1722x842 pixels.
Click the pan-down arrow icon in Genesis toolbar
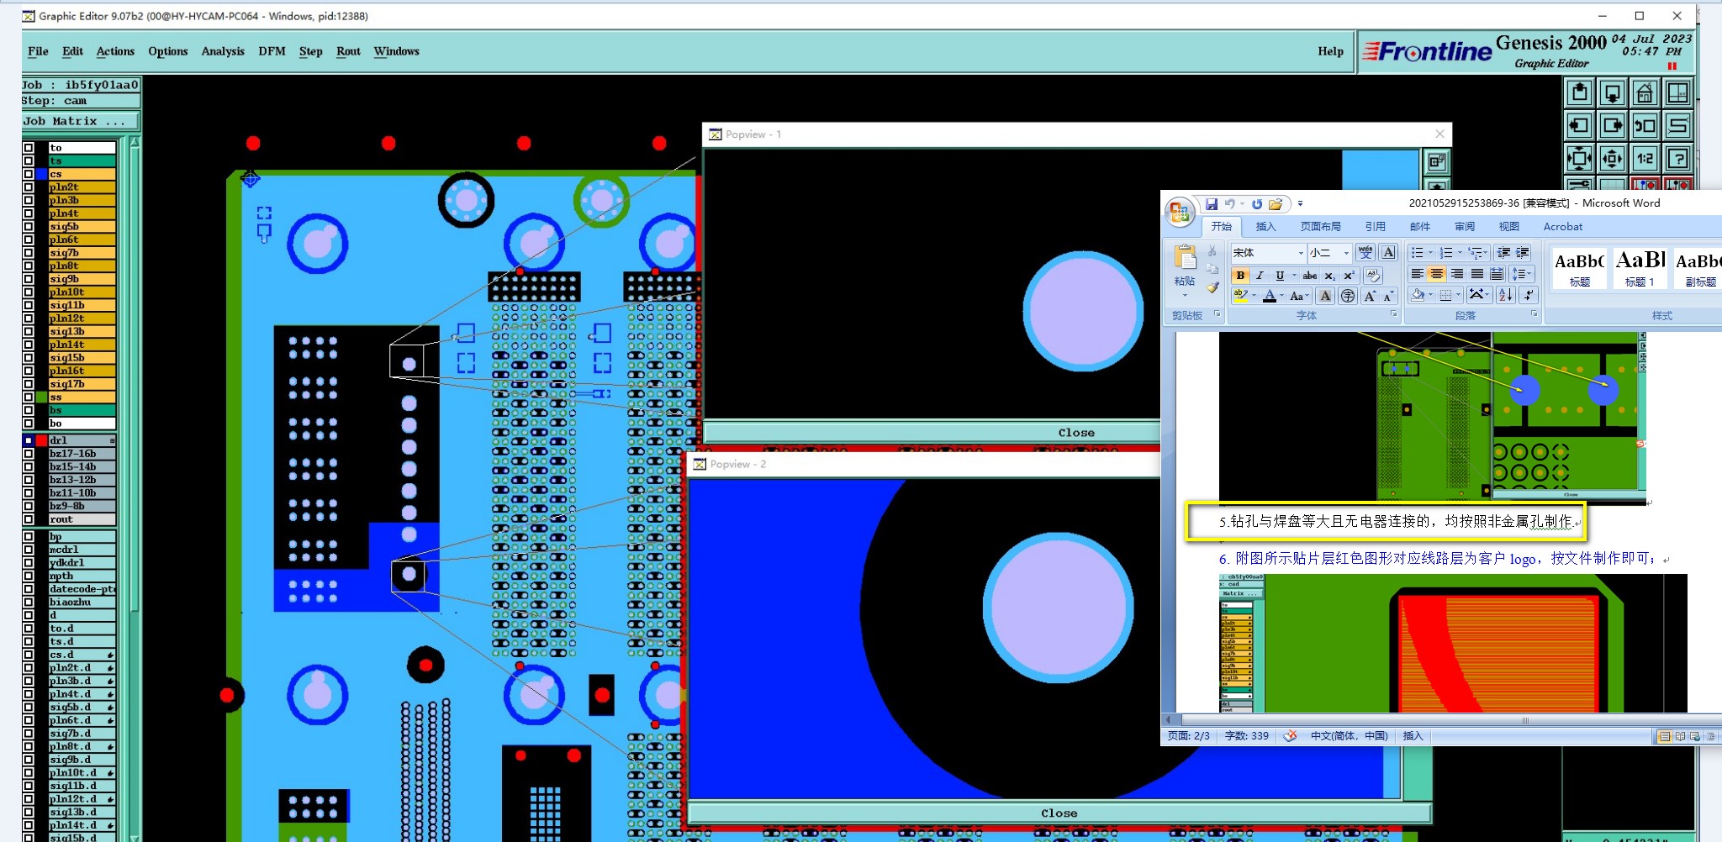click(1612, 93)
